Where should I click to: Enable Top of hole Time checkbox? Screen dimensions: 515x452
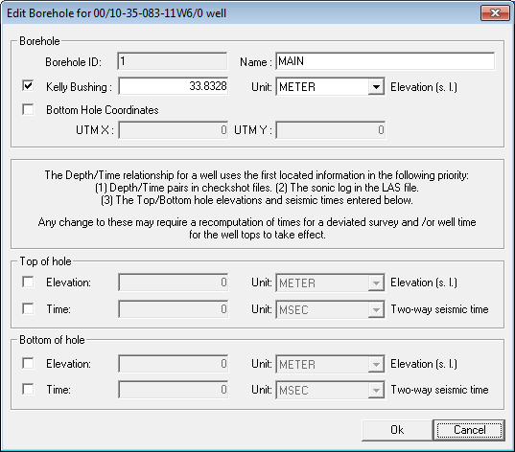(x=28, y=308)
